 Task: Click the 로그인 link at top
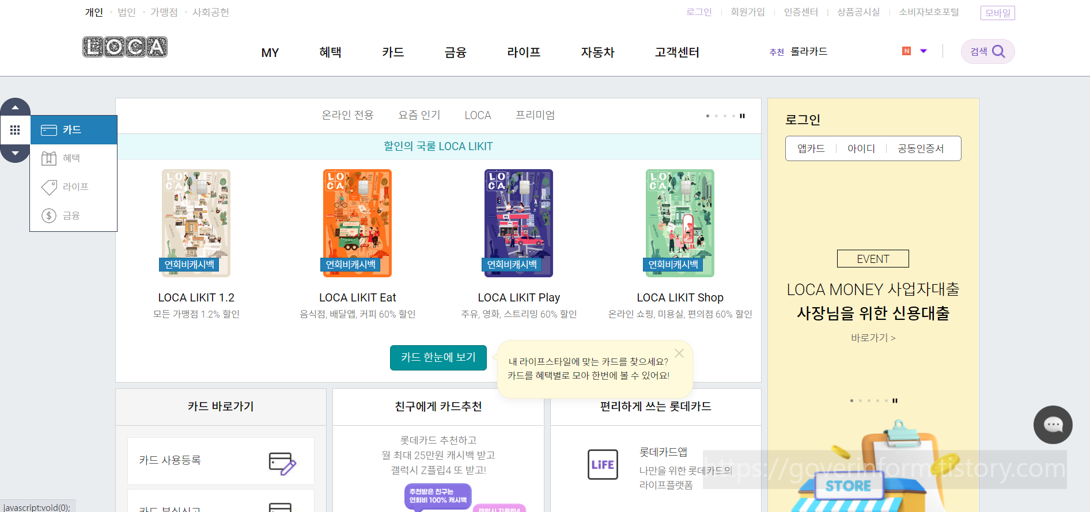tap(699, 12)
